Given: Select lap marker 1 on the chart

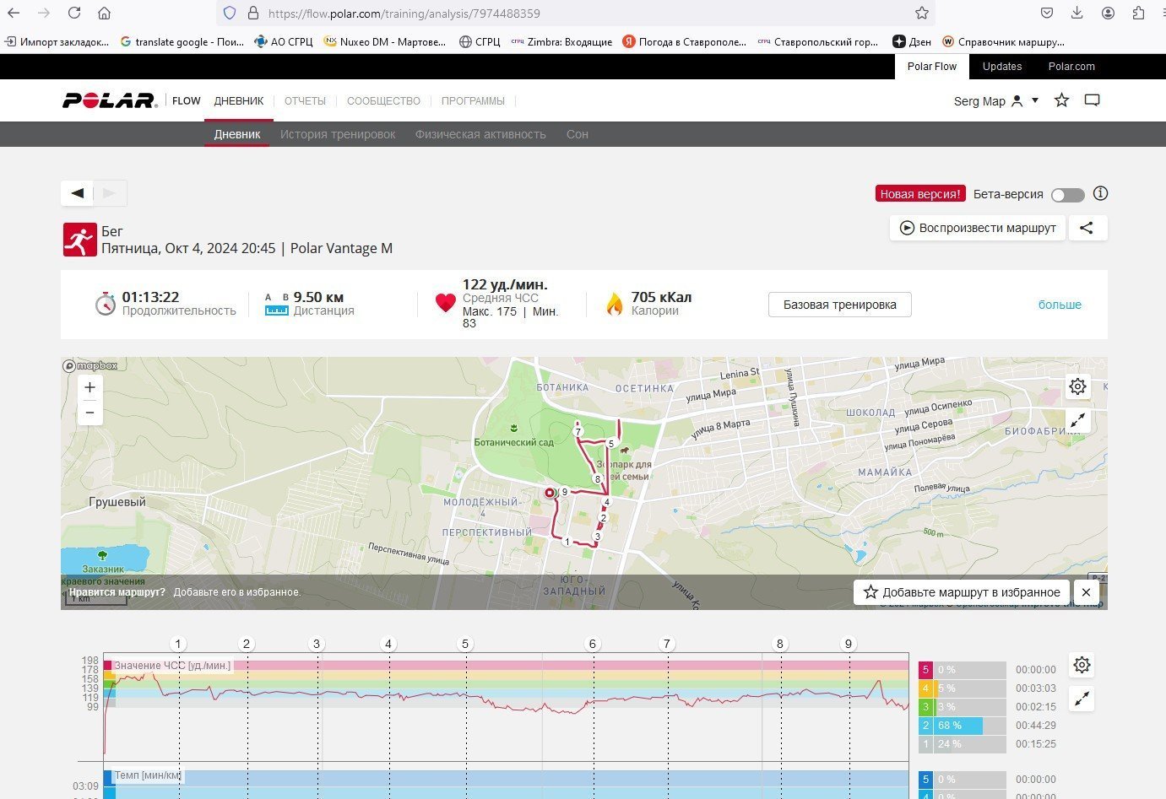Looking at the screenshot, I should (x=178, y=644).
